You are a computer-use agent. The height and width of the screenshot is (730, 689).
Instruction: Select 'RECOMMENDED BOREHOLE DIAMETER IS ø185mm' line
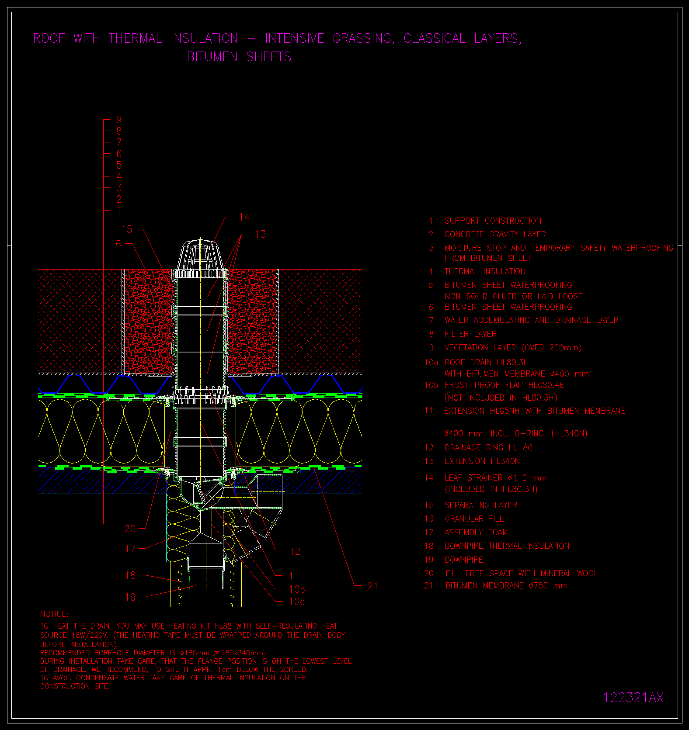coord(153,653)
